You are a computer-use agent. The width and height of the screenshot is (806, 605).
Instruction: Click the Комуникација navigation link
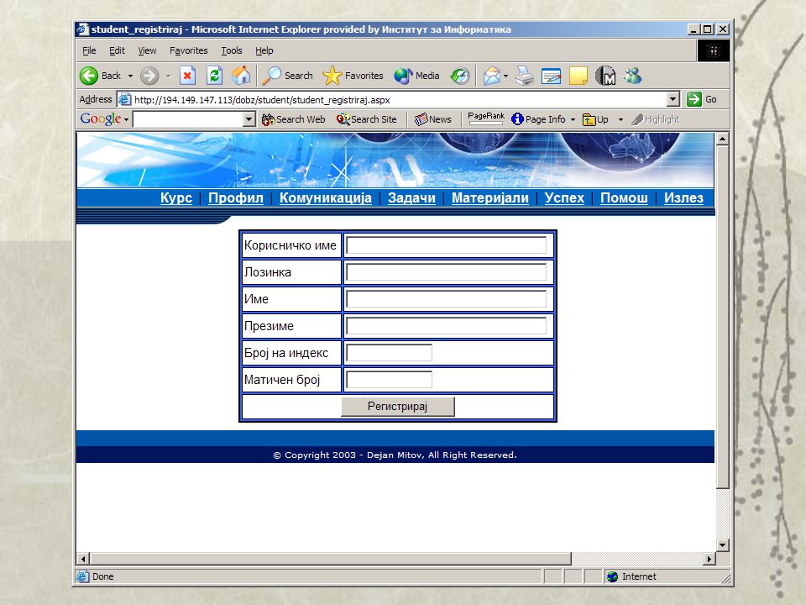(x=326, y=197)
